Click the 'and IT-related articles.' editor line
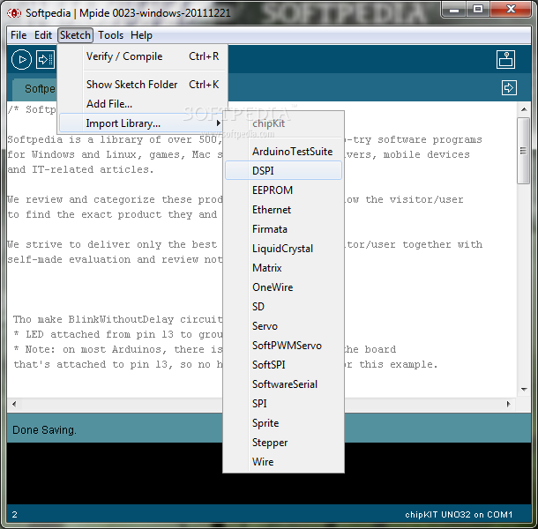This screenshot has height=529, width=538. pyautogui.click(x=80, y=169)
